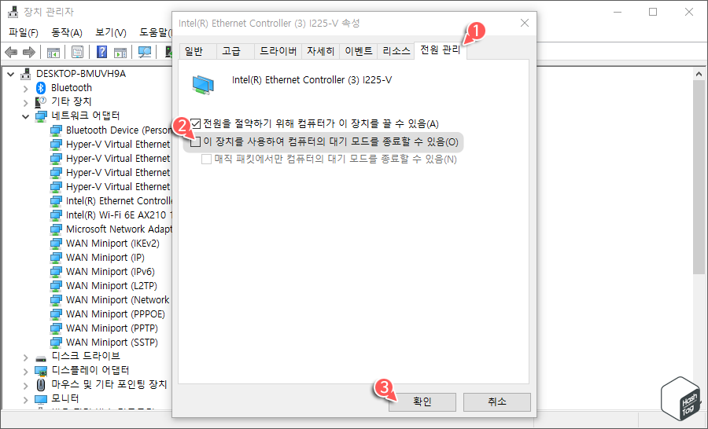Viewport: 708px width, 429px height.
Task: Select WAN Miniport (Network tree row
Action: 109,300
